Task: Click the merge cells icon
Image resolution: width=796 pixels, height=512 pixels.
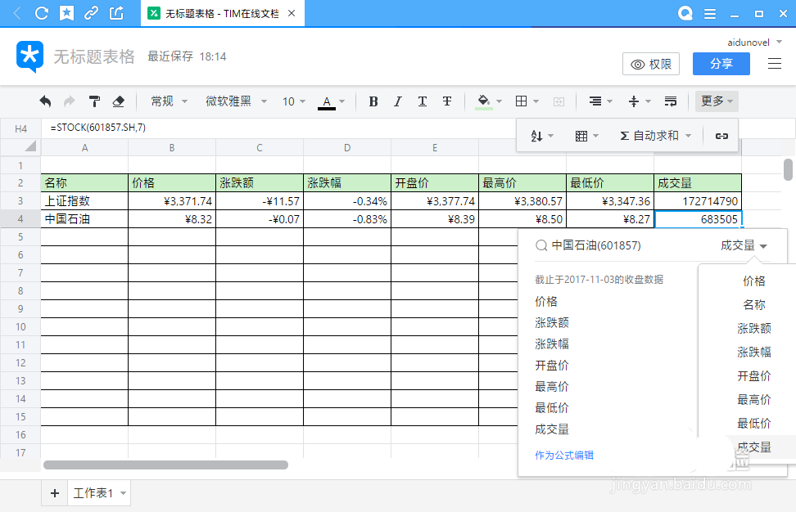Action: [x=559, y=101]
